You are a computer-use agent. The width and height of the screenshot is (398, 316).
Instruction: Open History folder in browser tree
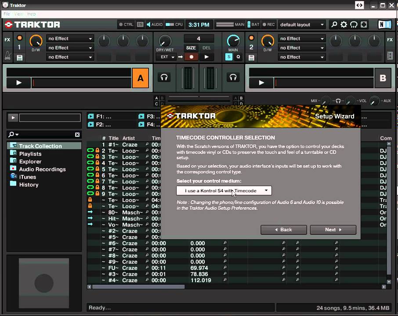pyautogui.click(x=29, y=185)
